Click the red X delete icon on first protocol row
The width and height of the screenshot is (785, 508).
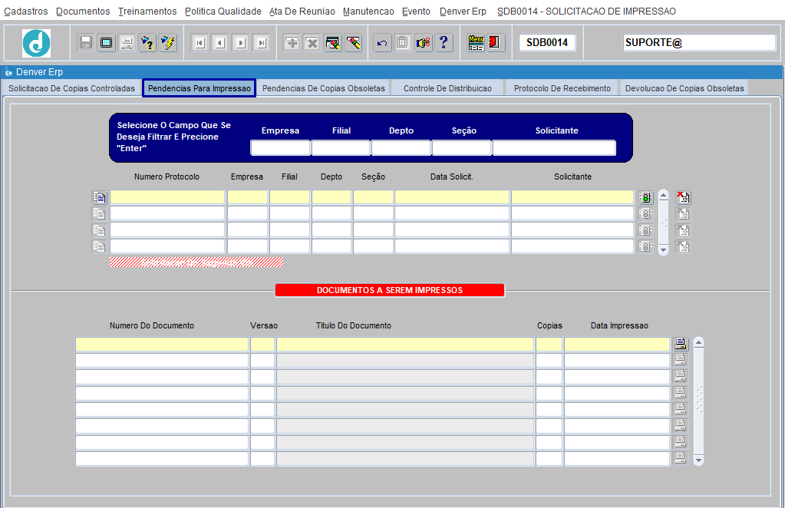(x=683, y=197)
